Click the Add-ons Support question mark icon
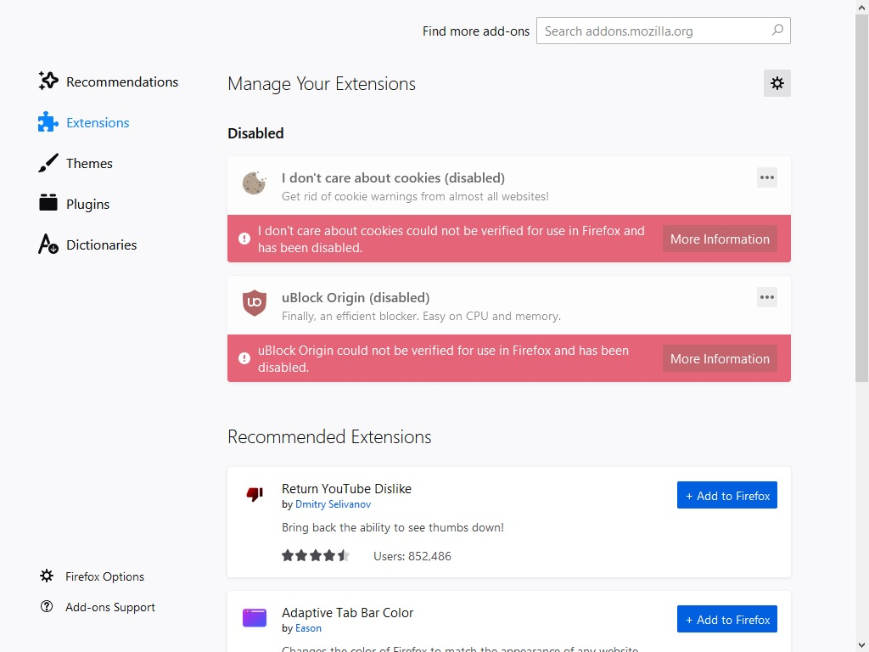The height and width of the screenshot is (652, 869). pos(47,606)
